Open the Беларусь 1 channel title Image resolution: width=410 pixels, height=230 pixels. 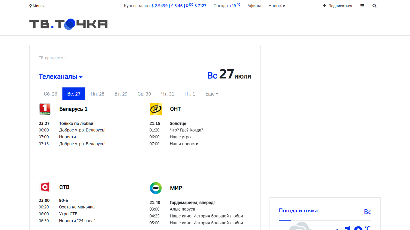click(74, 109)
